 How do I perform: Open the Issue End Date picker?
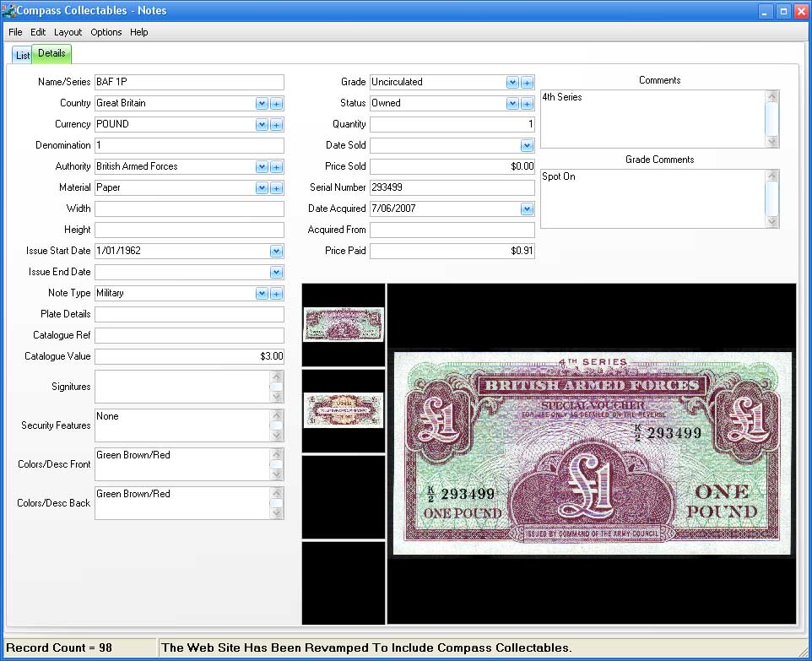point(277,273)
